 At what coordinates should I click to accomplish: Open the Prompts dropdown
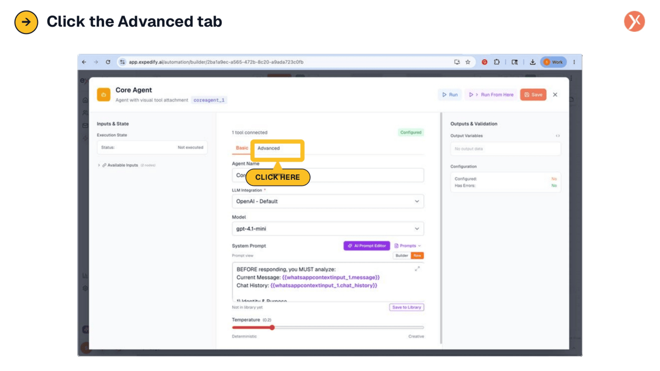coord(408,246)
